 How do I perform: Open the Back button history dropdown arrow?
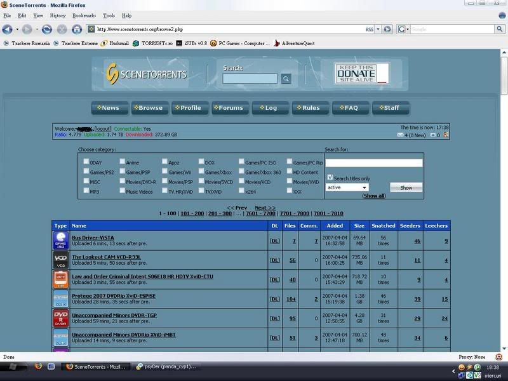tap(17, 29)
